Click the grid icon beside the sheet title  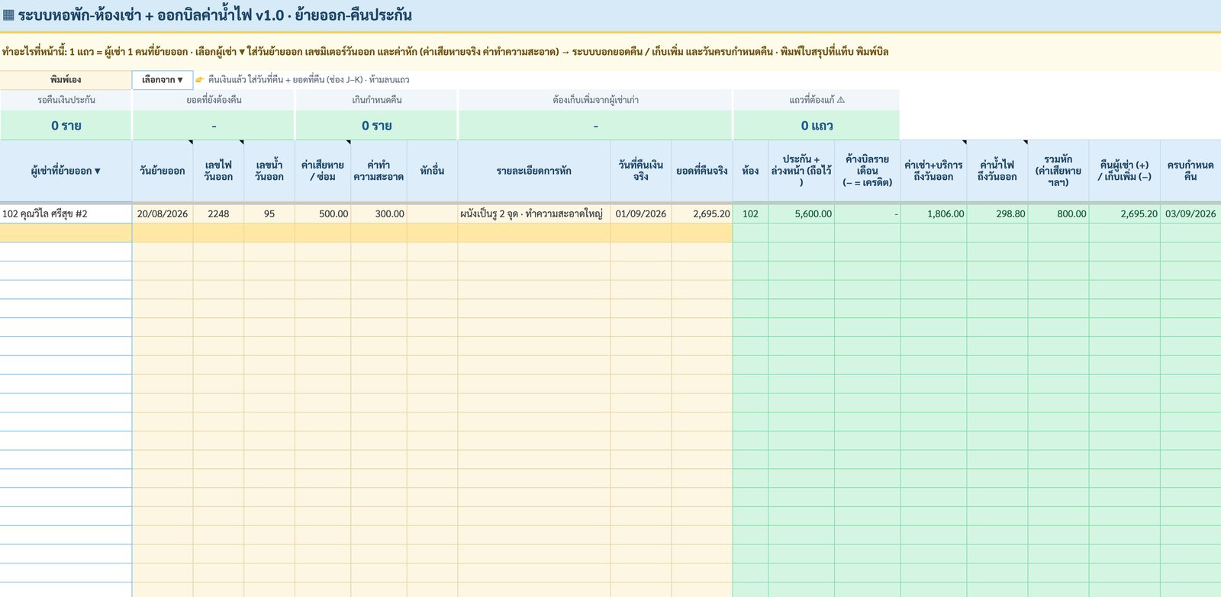point(8,15)
